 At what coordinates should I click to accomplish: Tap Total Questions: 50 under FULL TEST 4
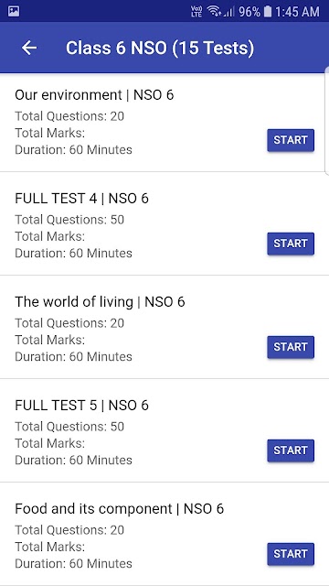69,220
